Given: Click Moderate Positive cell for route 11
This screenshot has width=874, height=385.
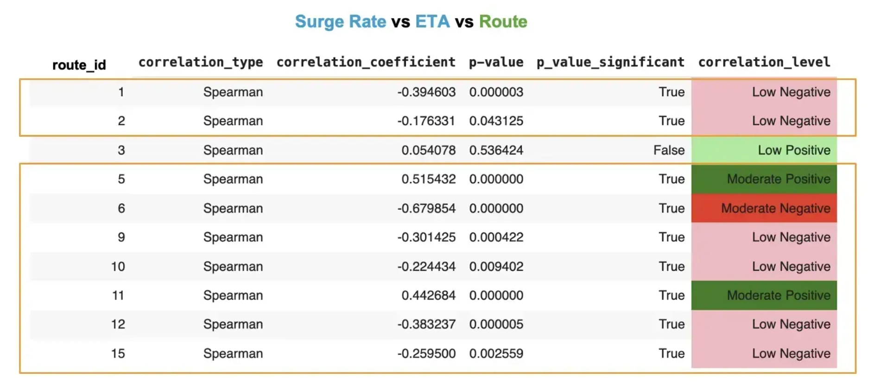Looking at the screenshot, I should [764, 295].
